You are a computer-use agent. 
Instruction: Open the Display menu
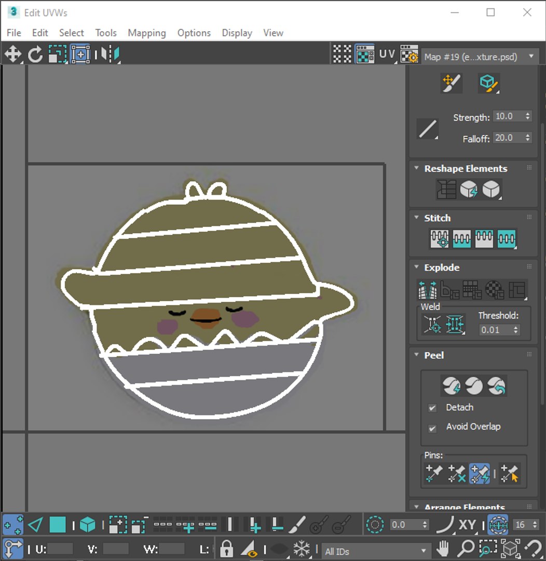tap(237, 33)
